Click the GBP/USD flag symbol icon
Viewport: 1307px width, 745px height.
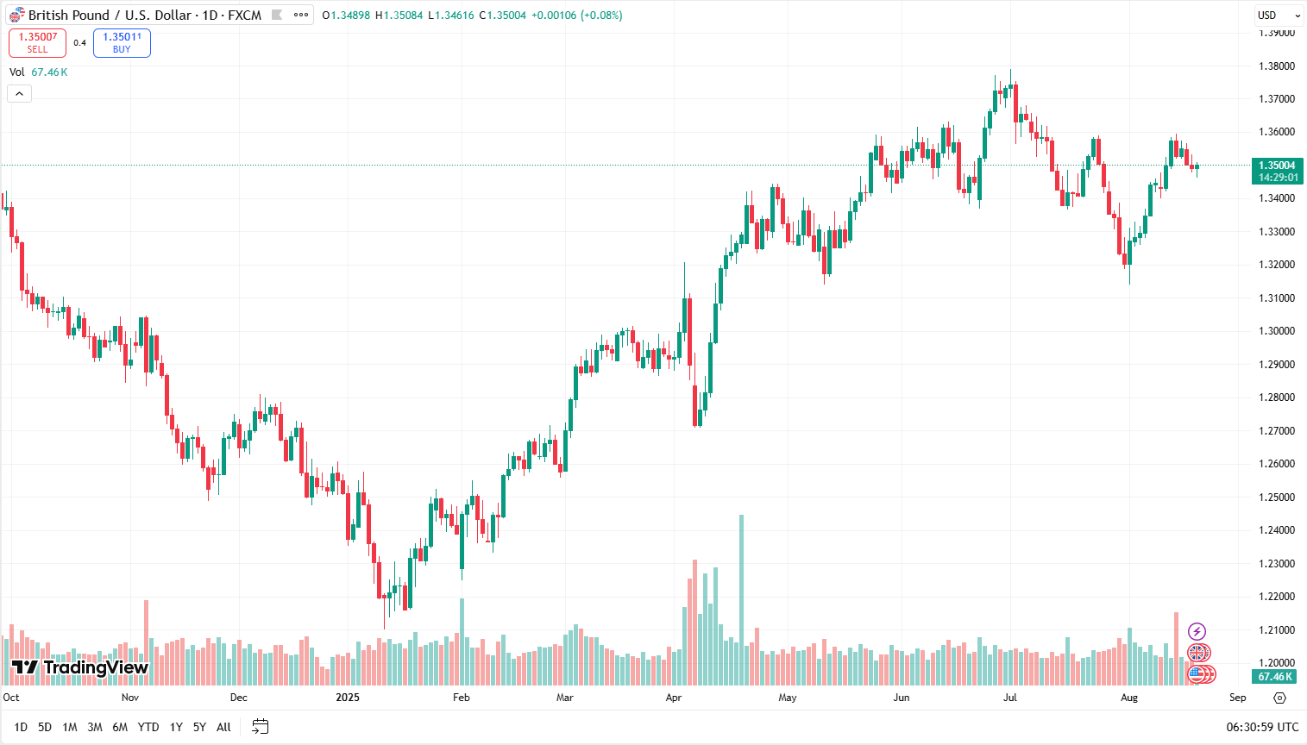(17, 16)
